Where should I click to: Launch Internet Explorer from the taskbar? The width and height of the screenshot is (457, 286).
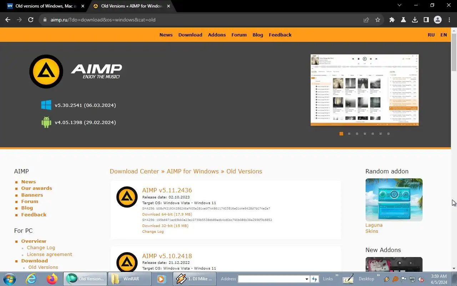tap(31, 279)
